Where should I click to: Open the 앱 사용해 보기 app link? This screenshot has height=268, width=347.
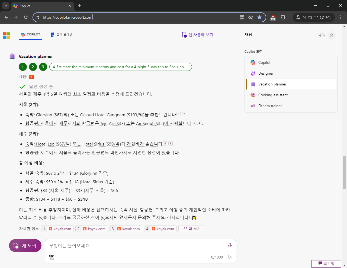click(x=198, y=35)
